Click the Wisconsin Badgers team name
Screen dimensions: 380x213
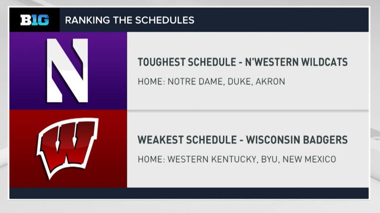(x=297, y=140)
